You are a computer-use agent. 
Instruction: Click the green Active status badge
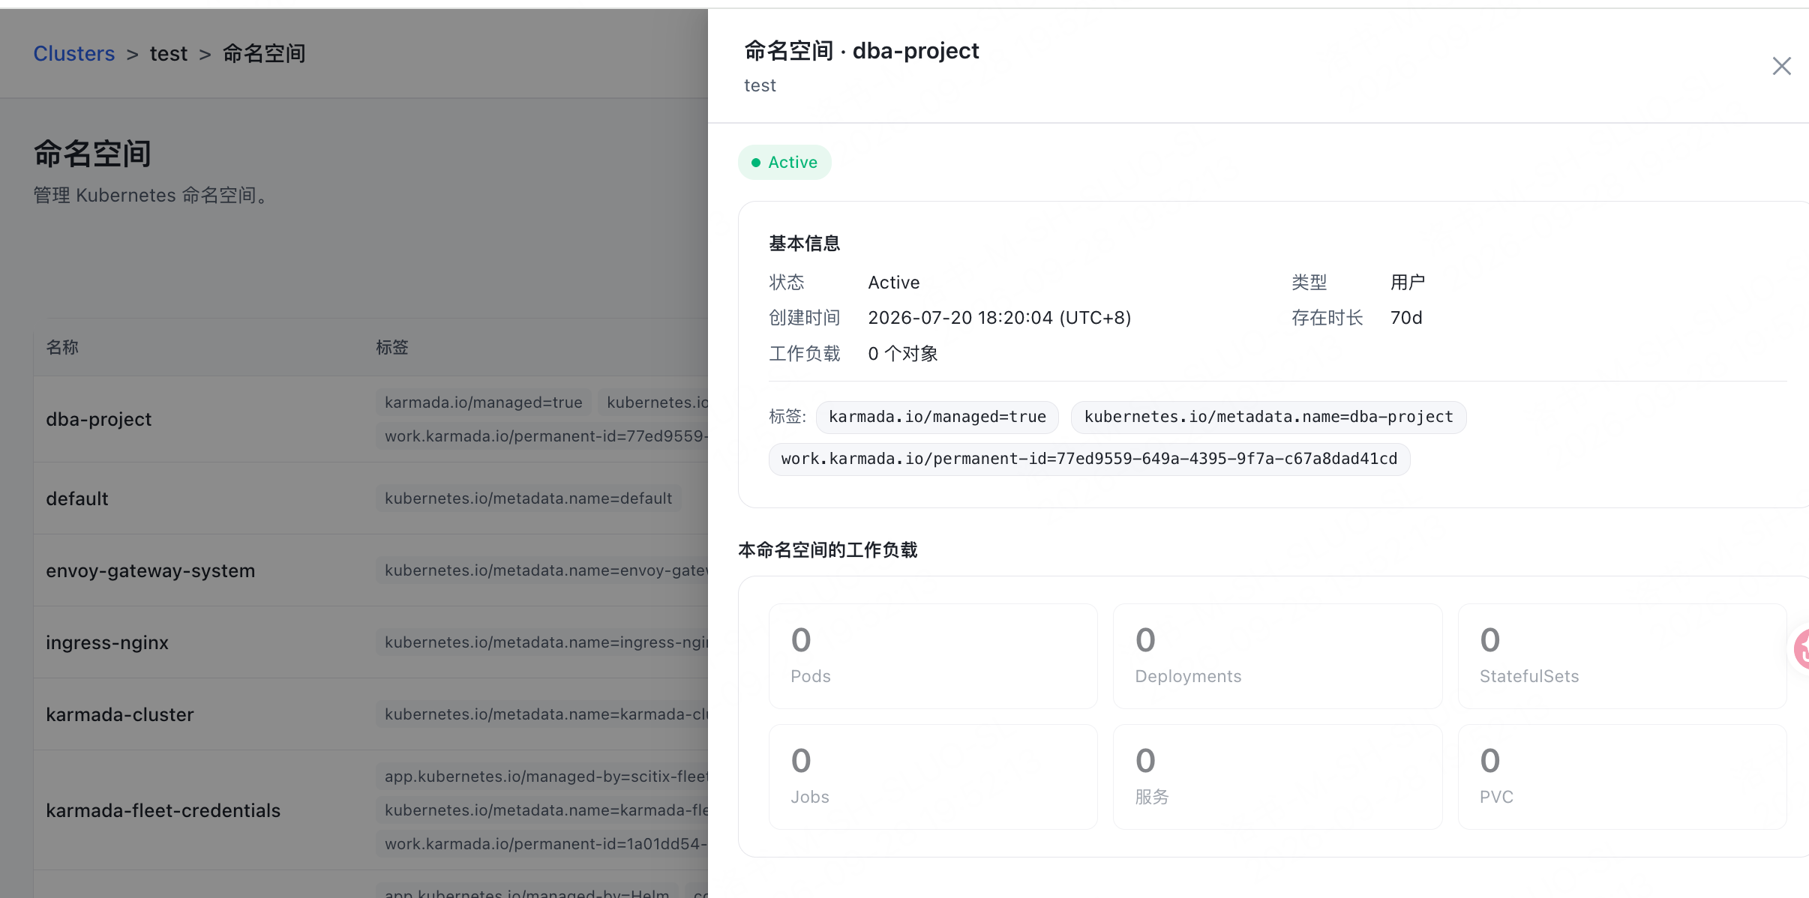(x=784, y=163)
